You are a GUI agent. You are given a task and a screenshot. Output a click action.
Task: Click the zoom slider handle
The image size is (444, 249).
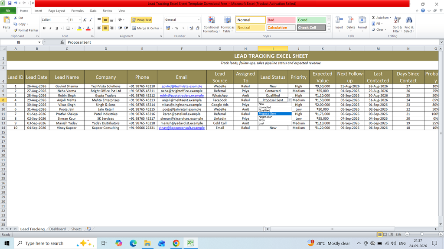point(421,234)
